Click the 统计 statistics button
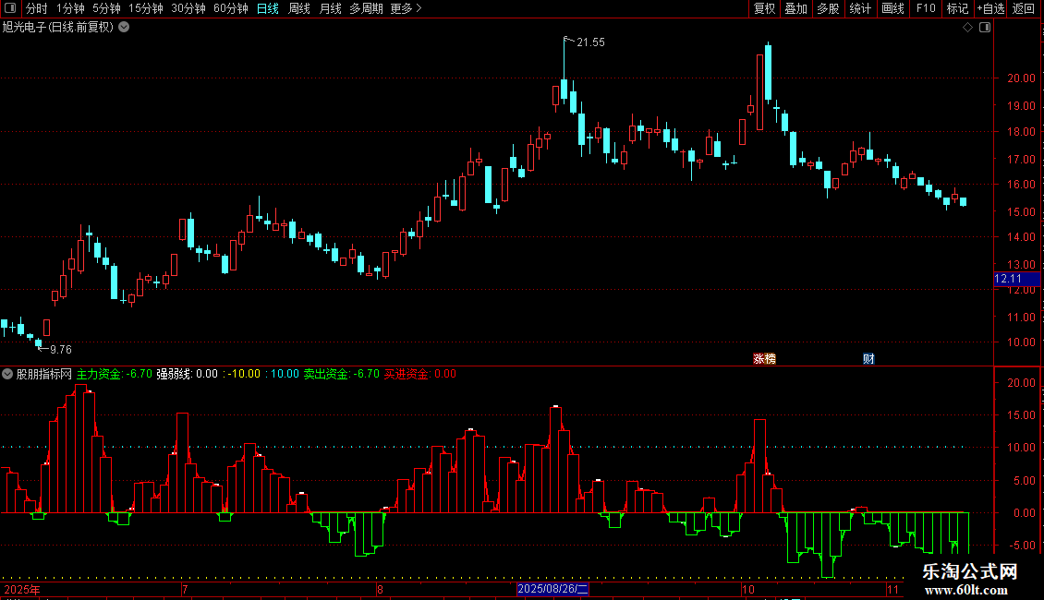Screen dimensions: 1044x600 [x=860, y=8]
